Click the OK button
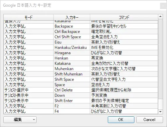167x127 pixels. 121,120
